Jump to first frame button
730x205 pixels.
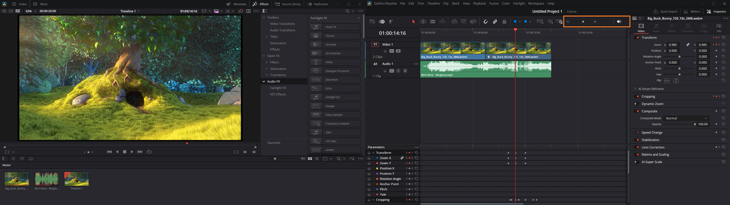(x=109, y=152)
